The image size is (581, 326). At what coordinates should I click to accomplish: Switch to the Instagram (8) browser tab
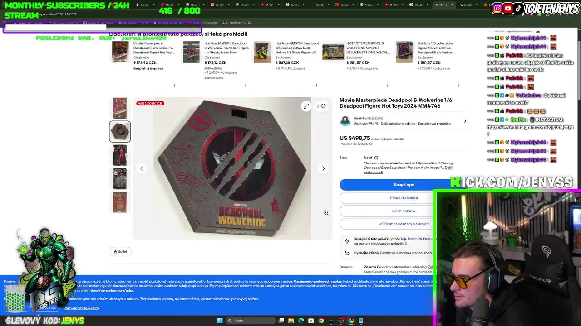[219, 5]
